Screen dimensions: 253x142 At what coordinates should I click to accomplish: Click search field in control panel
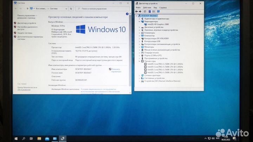tap(103, 9)
